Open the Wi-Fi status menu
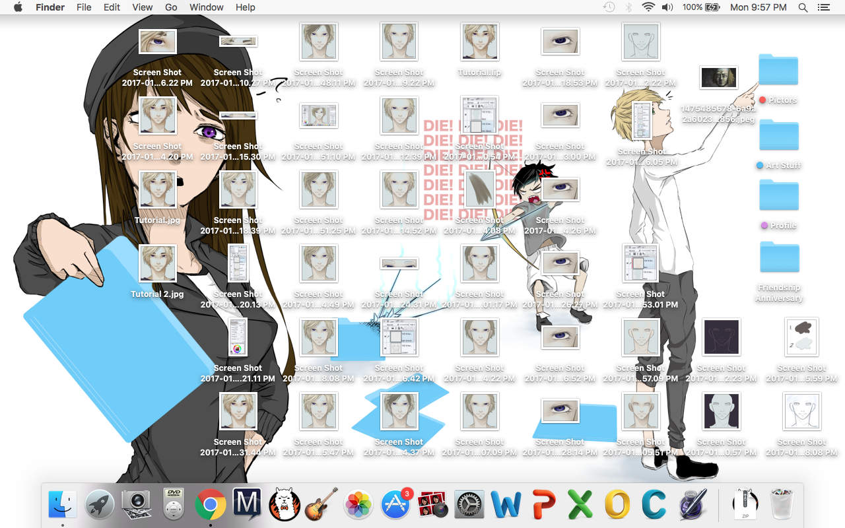The height and width of the screenshot is (528, 845). (x=648, y=7)
